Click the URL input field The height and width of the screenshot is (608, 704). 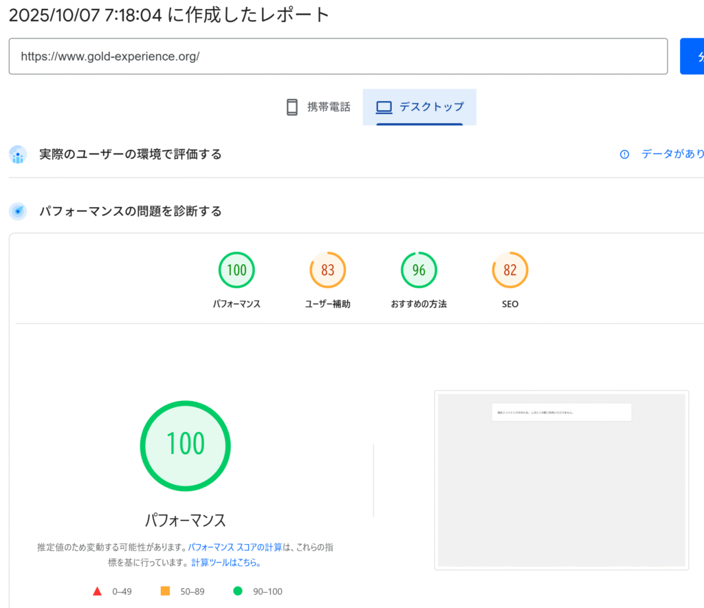pyautogui.click(x=337, y=56)
